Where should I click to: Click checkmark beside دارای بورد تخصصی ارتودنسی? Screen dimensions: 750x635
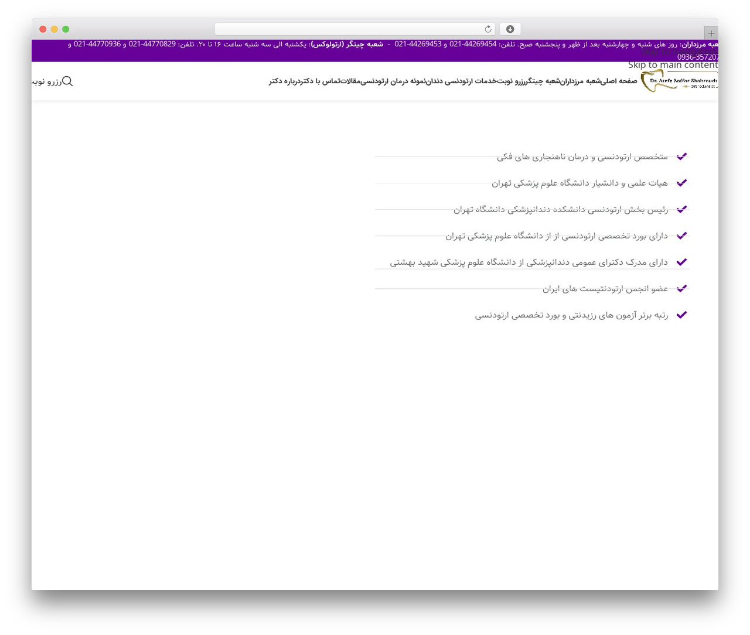point(681,235)
